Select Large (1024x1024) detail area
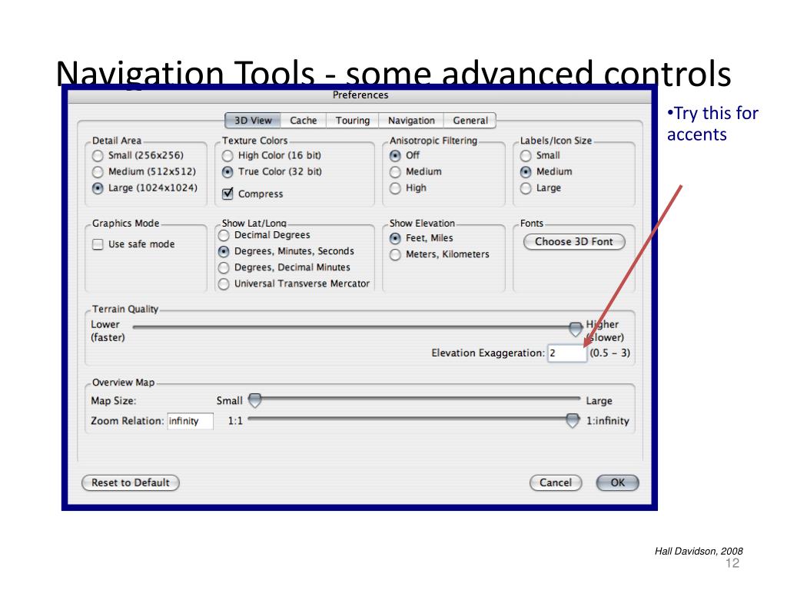 tap(98, 188)
